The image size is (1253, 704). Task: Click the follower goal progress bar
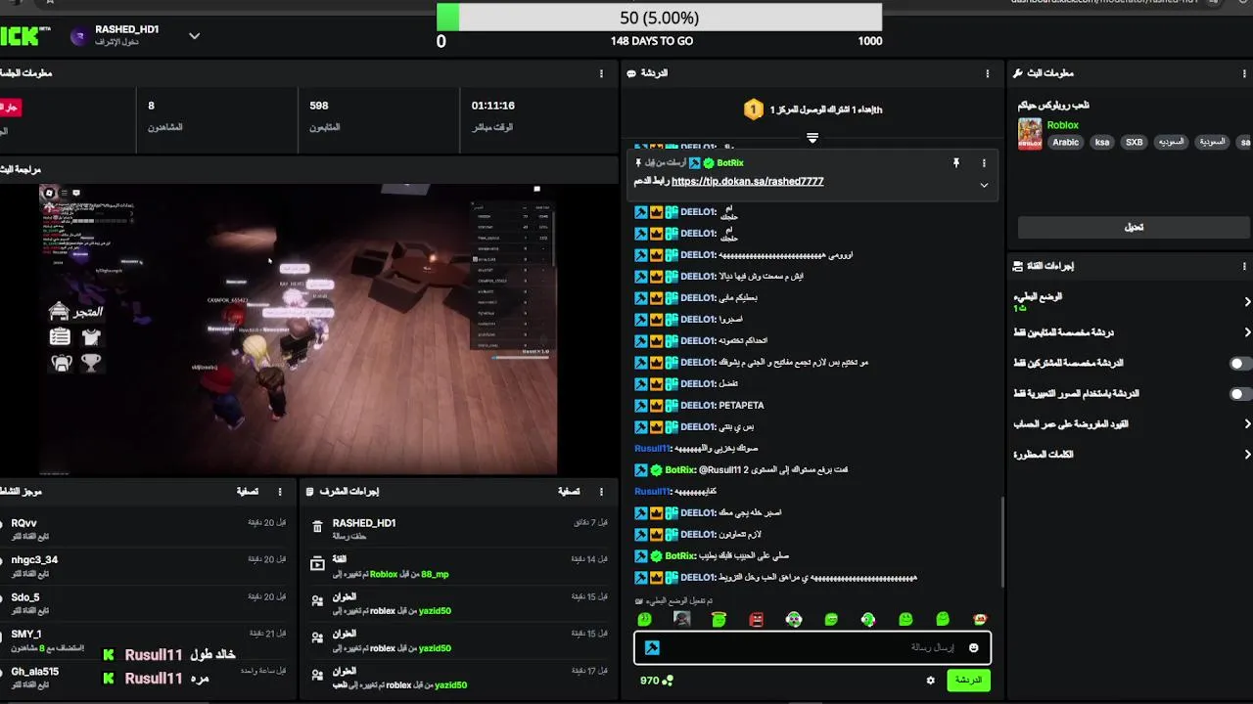[x=659, y=18]
